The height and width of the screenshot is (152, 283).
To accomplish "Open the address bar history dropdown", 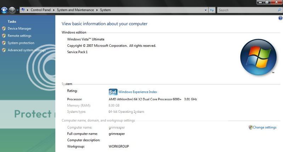I will point(205,10).
